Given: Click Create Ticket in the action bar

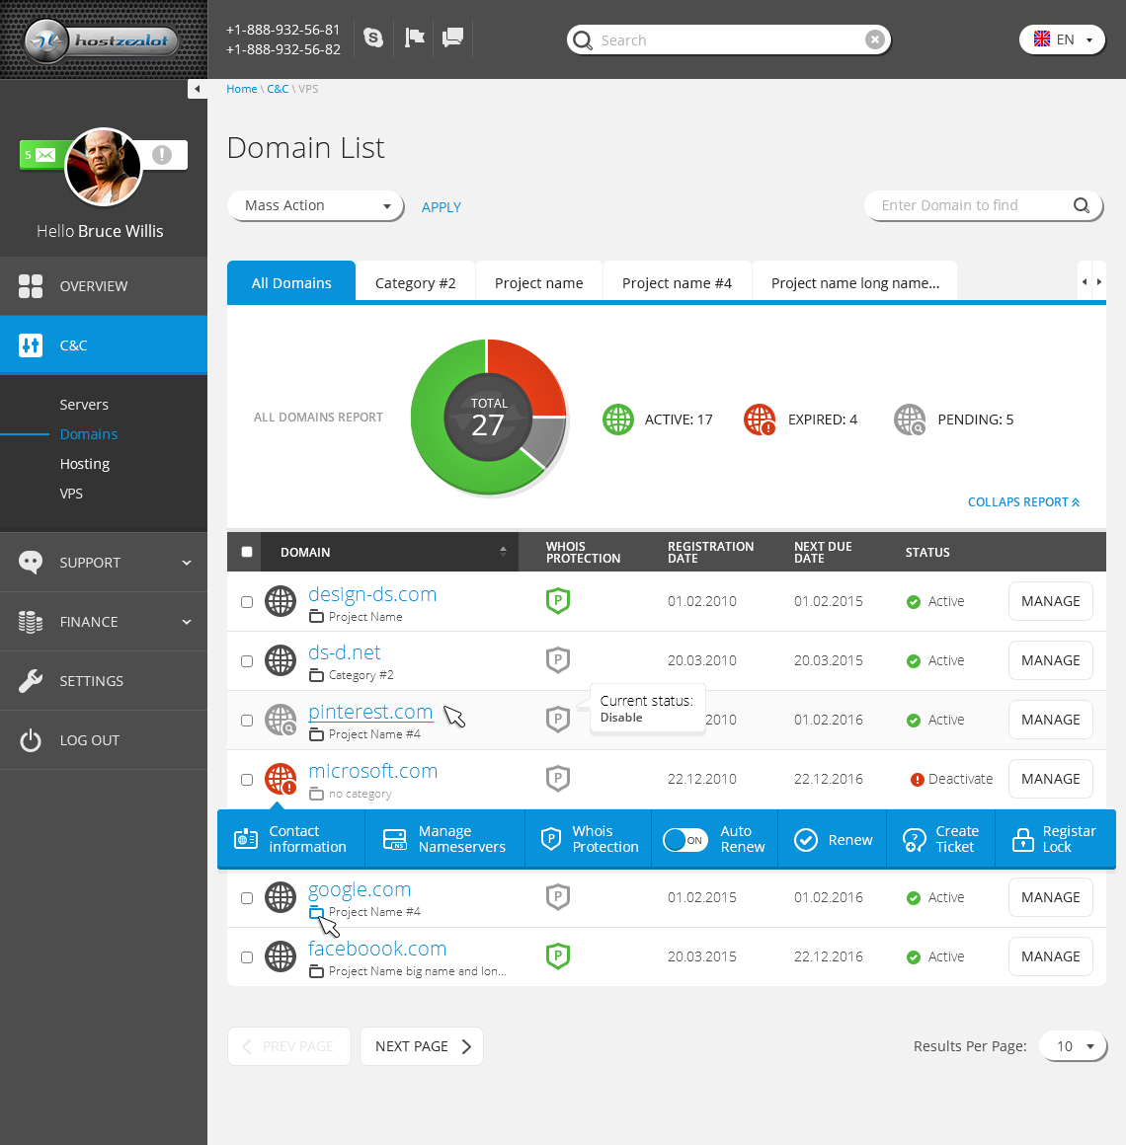Looking at the screenshot, I should pyautogui.click(x=941, y=839).
